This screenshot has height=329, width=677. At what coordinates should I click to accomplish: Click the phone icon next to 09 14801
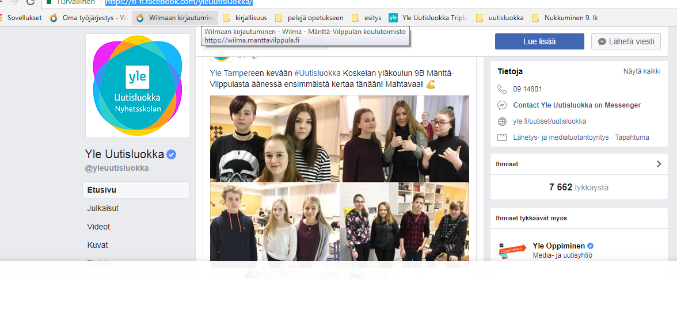tap(502, 89)
